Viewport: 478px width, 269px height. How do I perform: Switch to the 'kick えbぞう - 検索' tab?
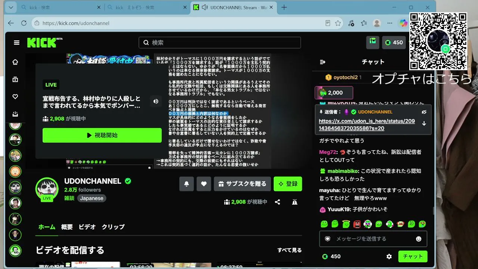tap(147, 7)
